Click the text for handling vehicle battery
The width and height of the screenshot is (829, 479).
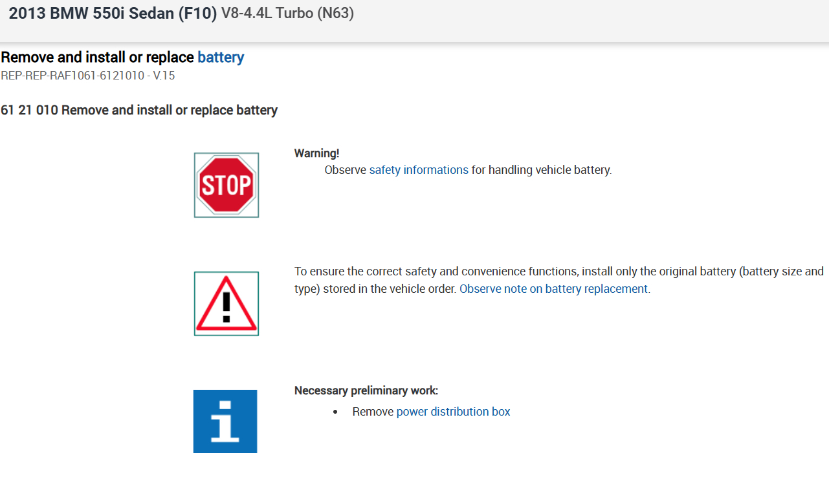pyautogui.click(x=541, y=170)
